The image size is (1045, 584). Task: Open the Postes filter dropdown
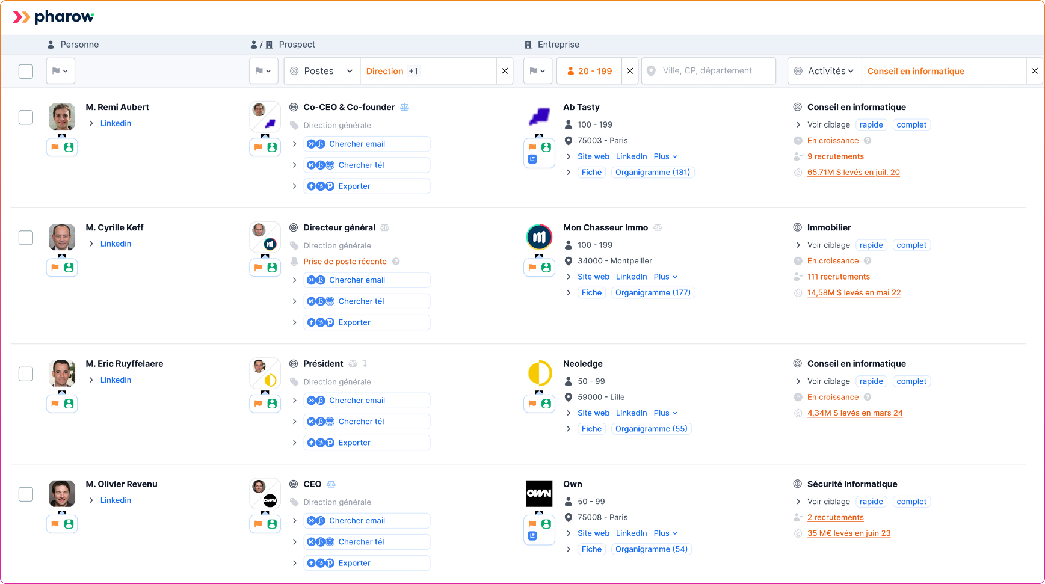(x=322, y=71)
